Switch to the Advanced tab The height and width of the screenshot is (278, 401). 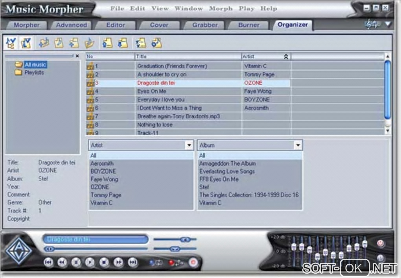coord(71,25)
